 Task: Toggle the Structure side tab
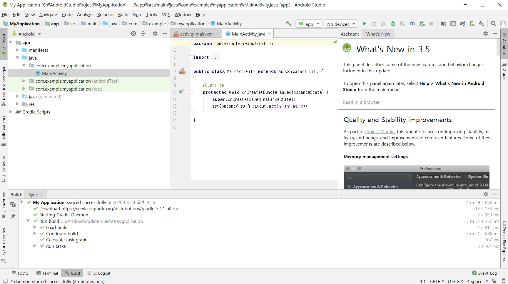(4, 169)
